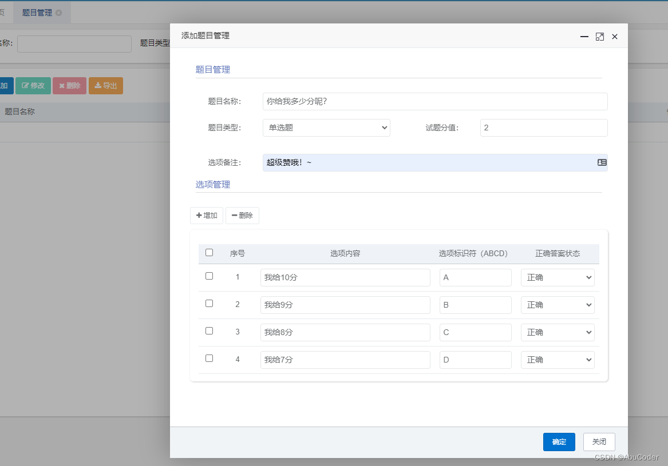
Task: Toggle the select-all checkbox in options header
Action: [x=209, y=252]
